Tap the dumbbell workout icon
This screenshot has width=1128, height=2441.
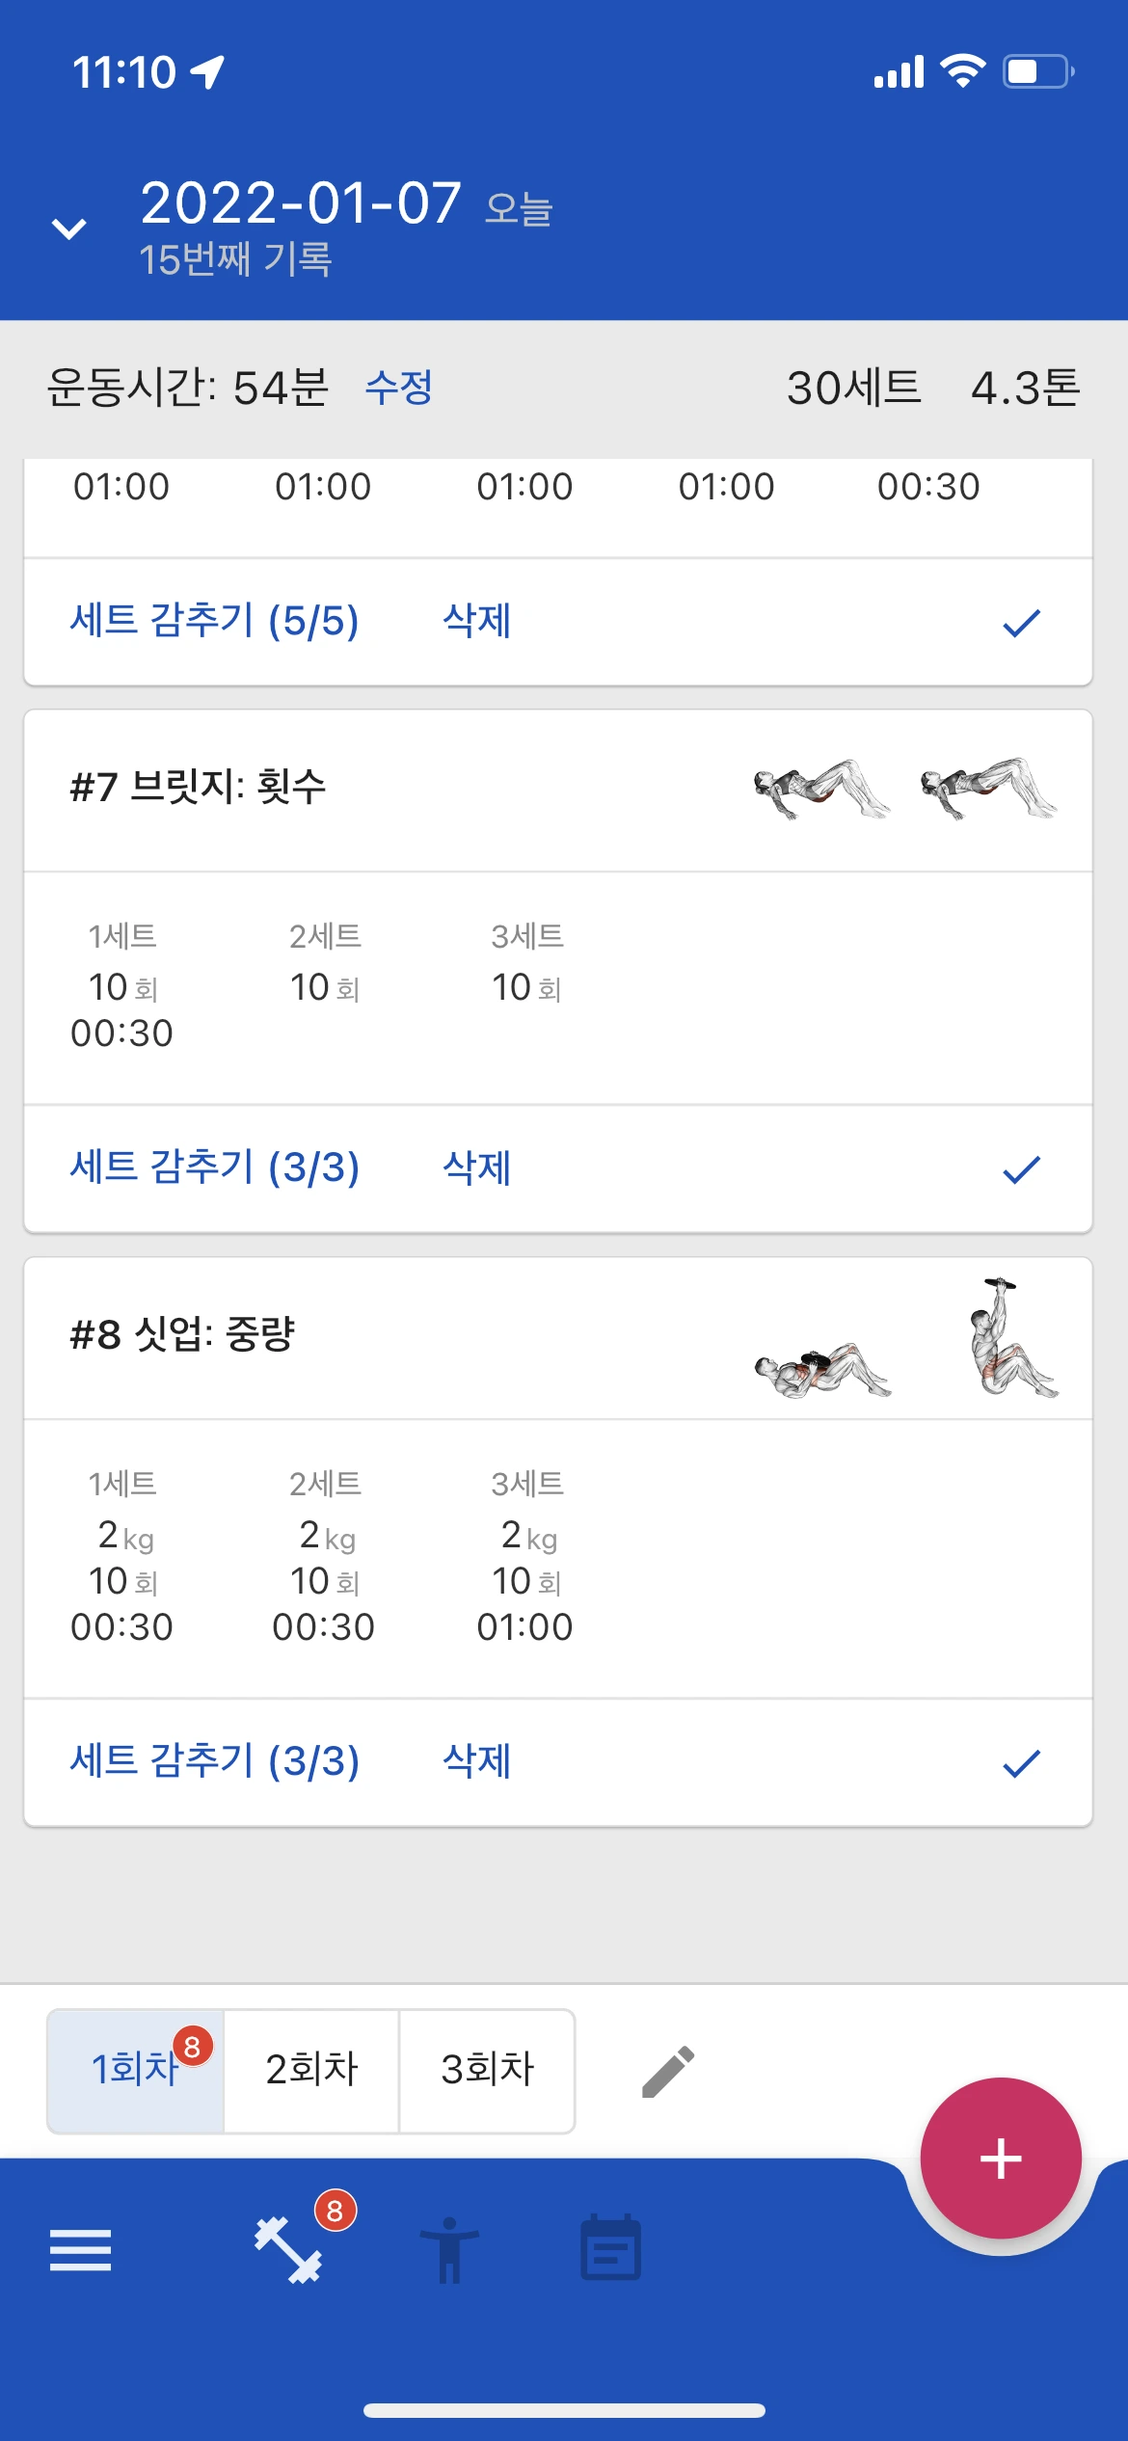point(288,2250)
